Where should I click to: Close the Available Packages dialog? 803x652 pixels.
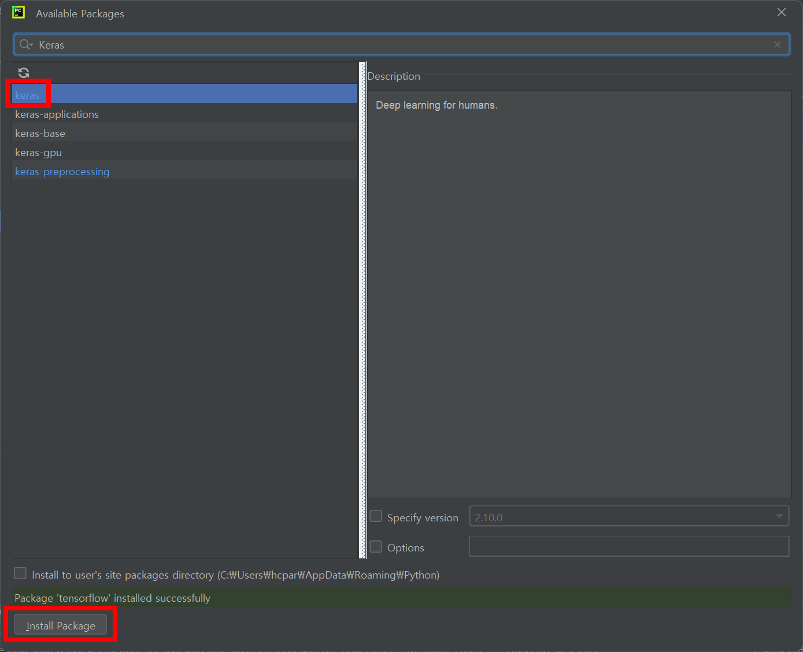coord(782,13)
